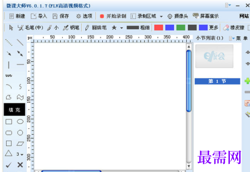Screen dimensions: 250x172
Task: Click the 保存 (Save) button
Action: tap(61, 16)
